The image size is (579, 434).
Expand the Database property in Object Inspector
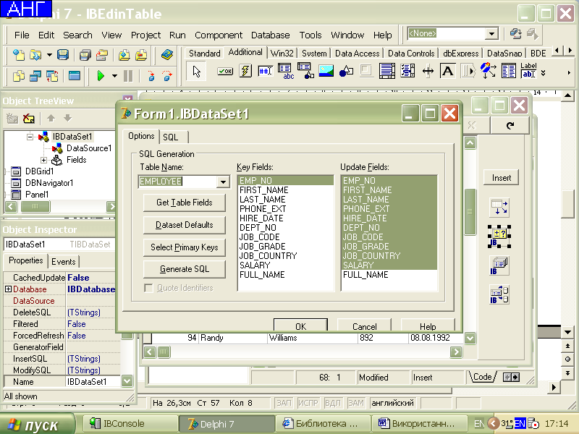click(8, 289)
